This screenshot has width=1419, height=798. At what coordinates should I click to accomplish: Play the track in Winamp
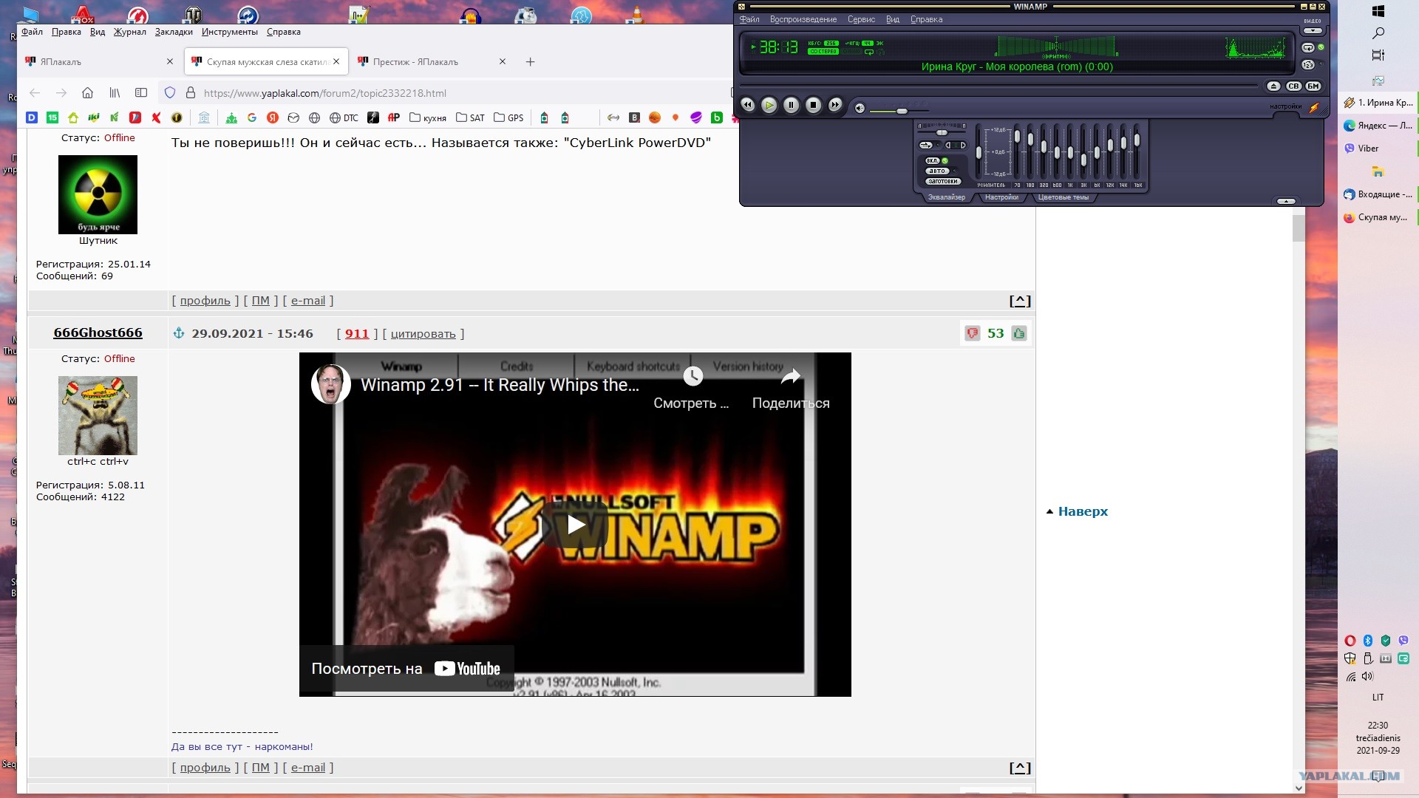click(x=769, y=106)
